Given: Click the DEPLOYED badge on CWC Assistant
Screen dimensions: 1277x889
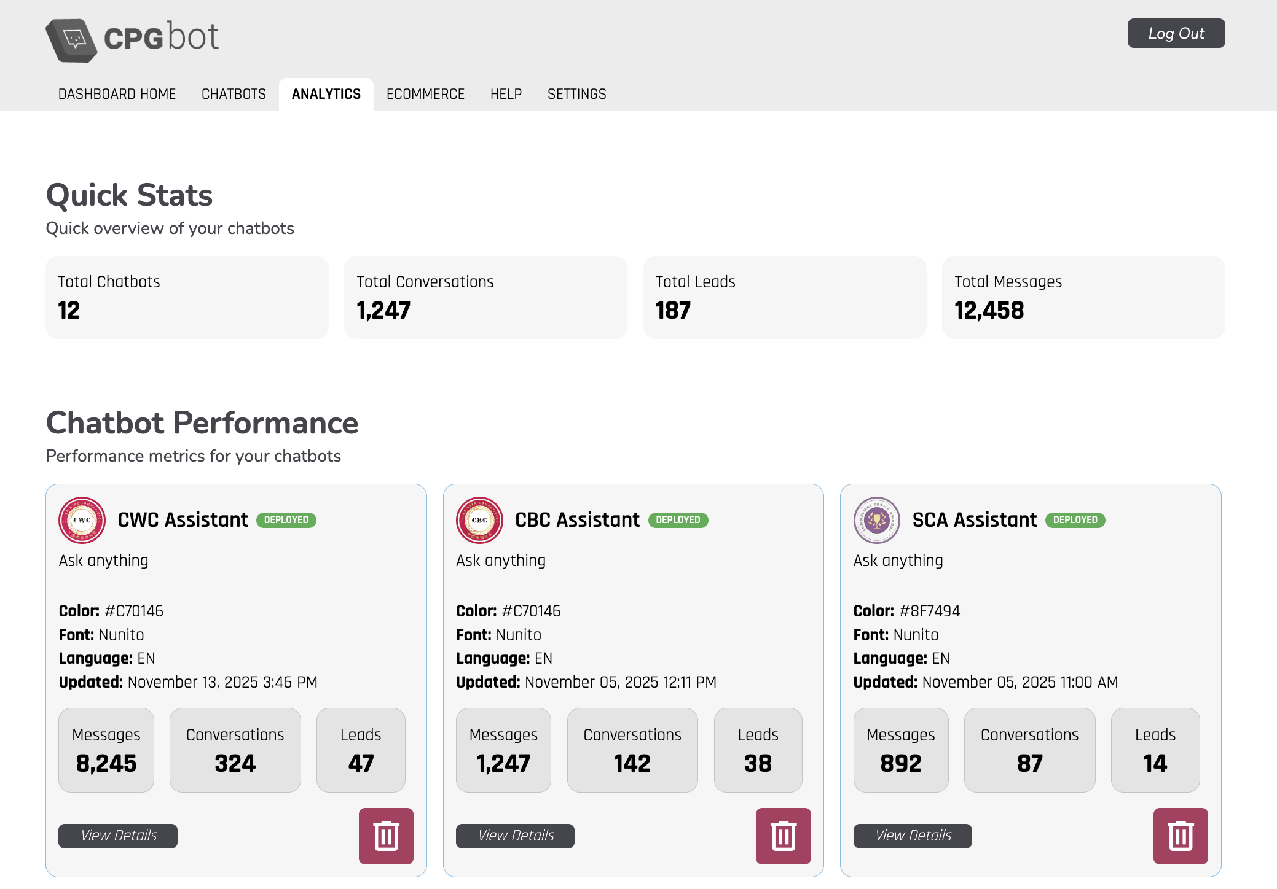Looking at the screenshot, I should click(286, 519).
